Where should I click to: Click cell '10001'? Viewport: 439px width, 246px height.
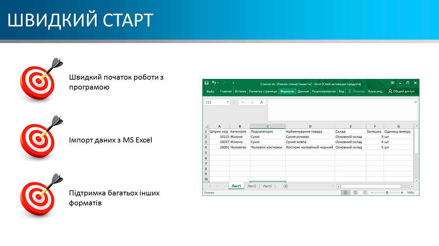tap(219, 147)
